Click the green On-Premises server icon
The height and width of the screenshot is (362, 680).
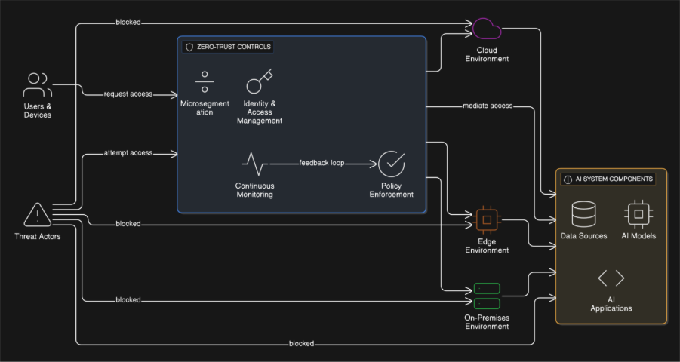click(487, 296)
